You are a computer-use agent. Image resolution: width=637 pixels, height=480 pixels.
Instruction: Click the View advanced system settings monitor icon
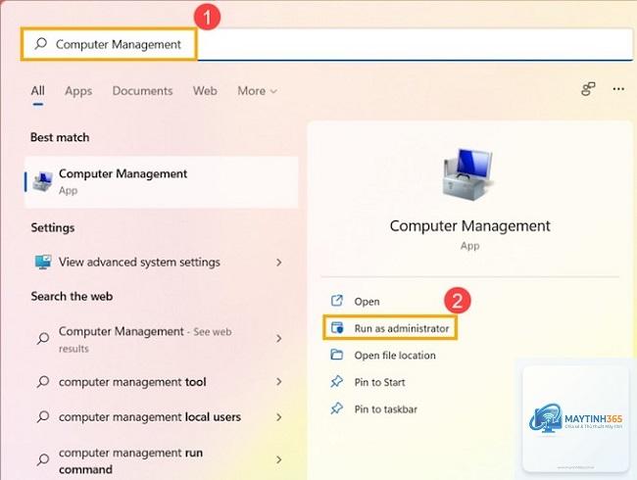43,262
